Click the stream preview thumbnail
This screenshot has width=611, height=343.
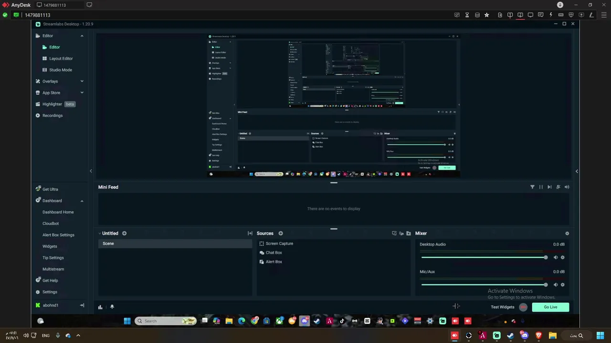(334, 105)
